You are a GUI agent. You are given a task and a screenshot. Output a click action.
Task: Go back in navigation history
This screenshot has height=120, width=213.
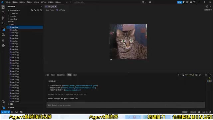point(67,2)
